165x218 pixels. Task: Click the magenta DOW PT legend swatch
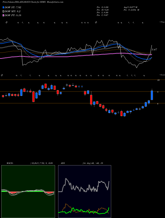click(x=4, y=15)
